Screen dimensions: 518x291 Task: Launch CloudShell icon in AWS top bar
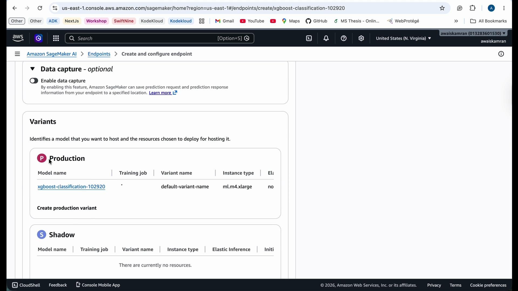coord(309,39)
